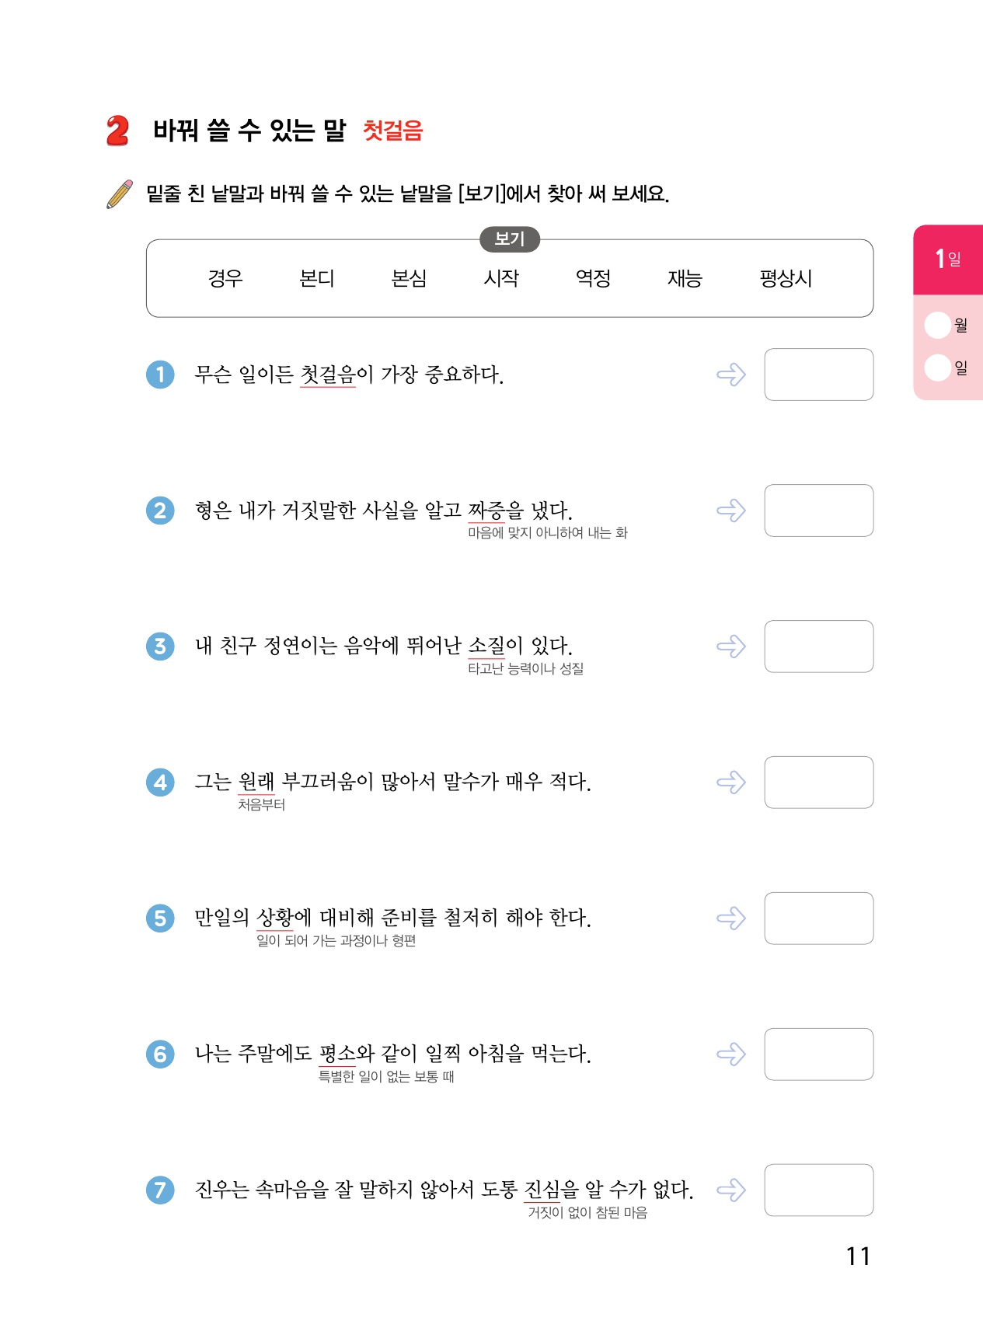
Task: Mark the 일 circle on side tab
Action: (938, 368)
